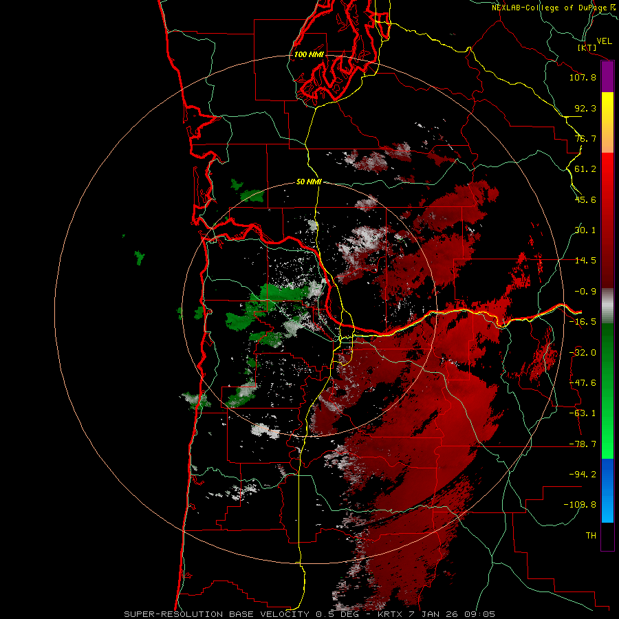This screenshot has width=619, height=619.
Task: Click the 61.2 value on the velocity scale
Action: tap(585, 169)
